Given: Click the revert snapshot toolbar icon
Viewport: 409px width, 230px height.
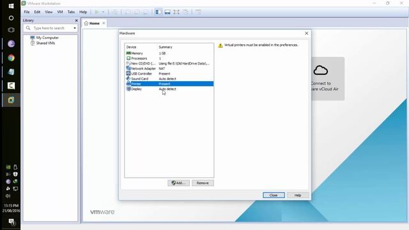Looking at the screenshot, I should point(137,12).
